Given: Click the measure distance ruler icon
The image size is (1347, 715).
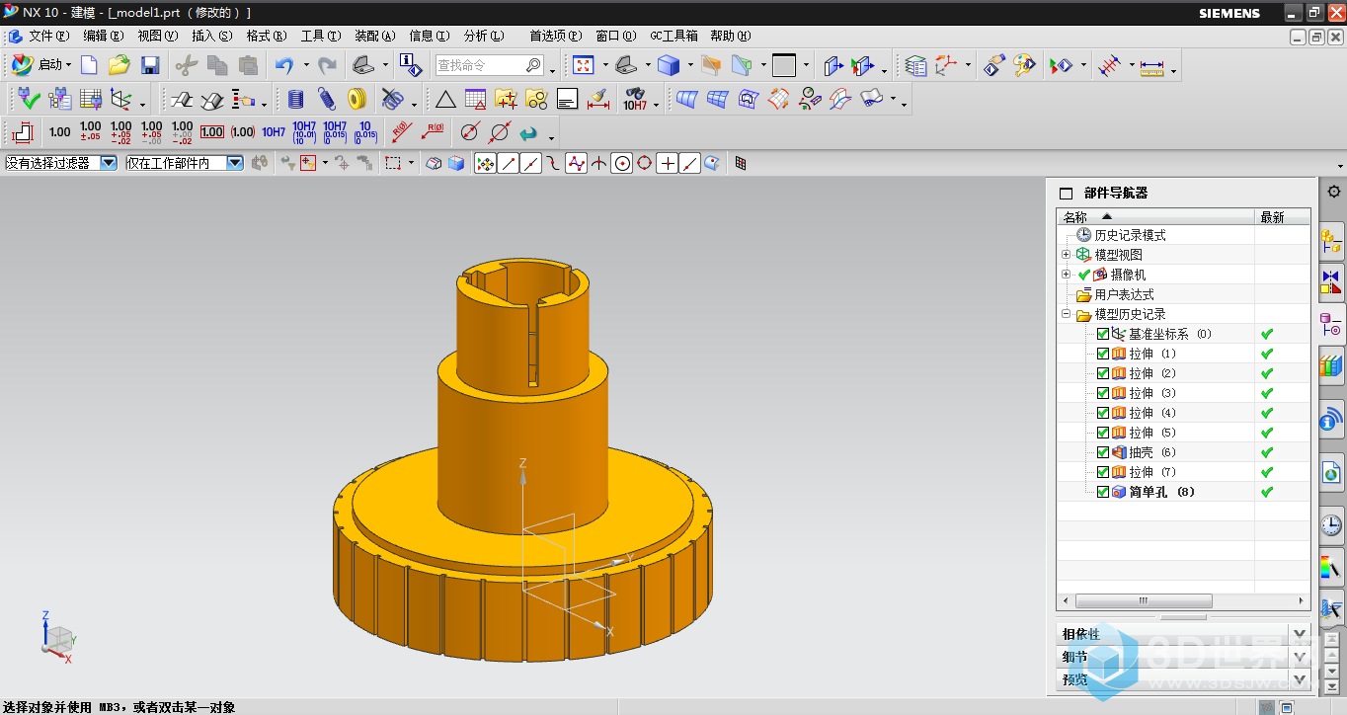Looking at the screenshot, I should pyautogui.click(x=1151, y=67).
